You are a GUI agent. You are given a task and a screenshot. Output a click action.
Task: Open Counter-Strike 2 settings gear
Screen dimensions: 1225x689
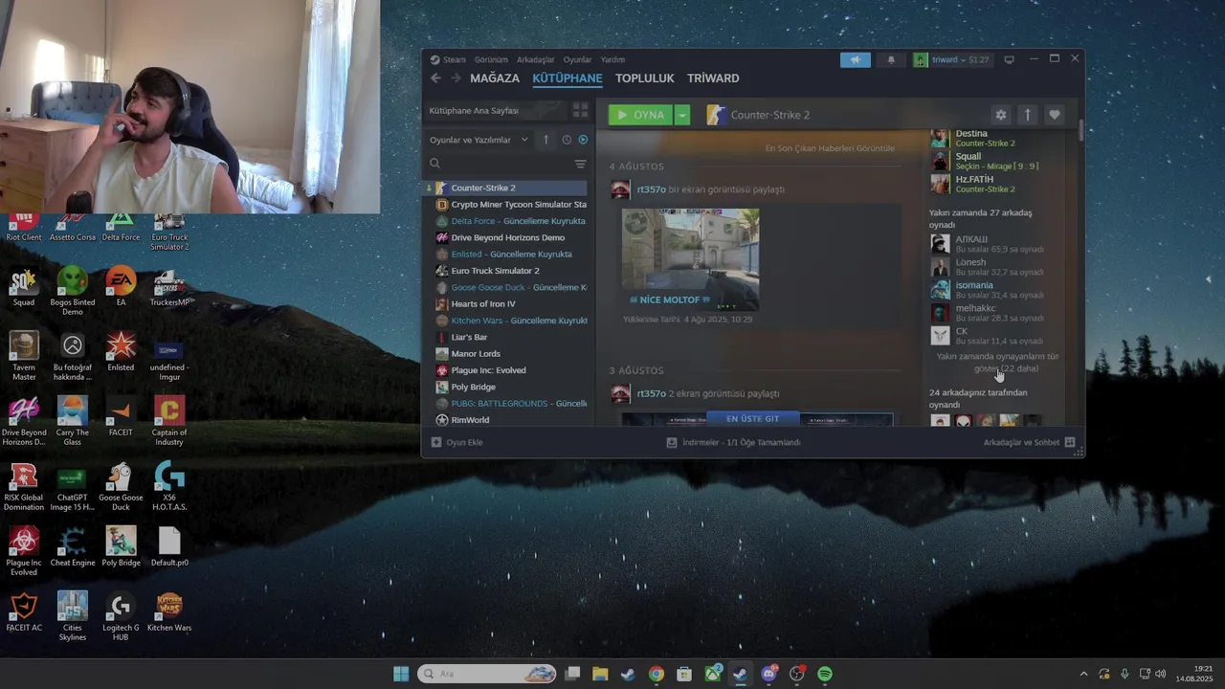click(1000, 115)
